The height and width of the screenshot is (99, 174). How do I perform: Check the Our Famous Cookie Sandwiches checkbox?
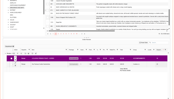[11, 64]
